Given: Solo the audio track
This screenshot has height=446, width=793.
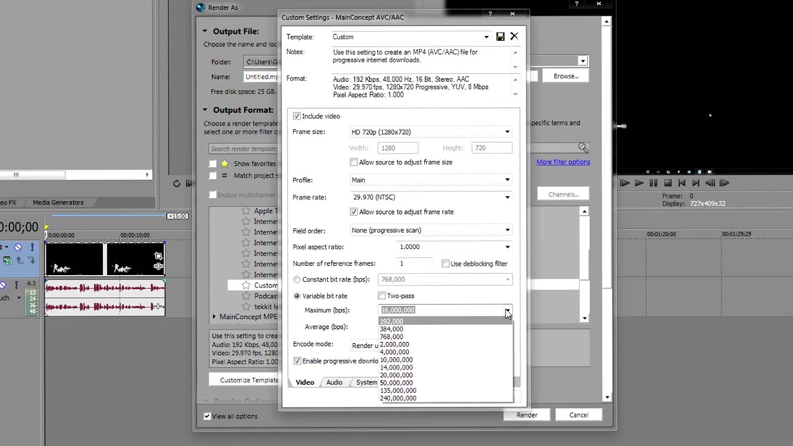Looking at the screenshot, I should point(16,285).
